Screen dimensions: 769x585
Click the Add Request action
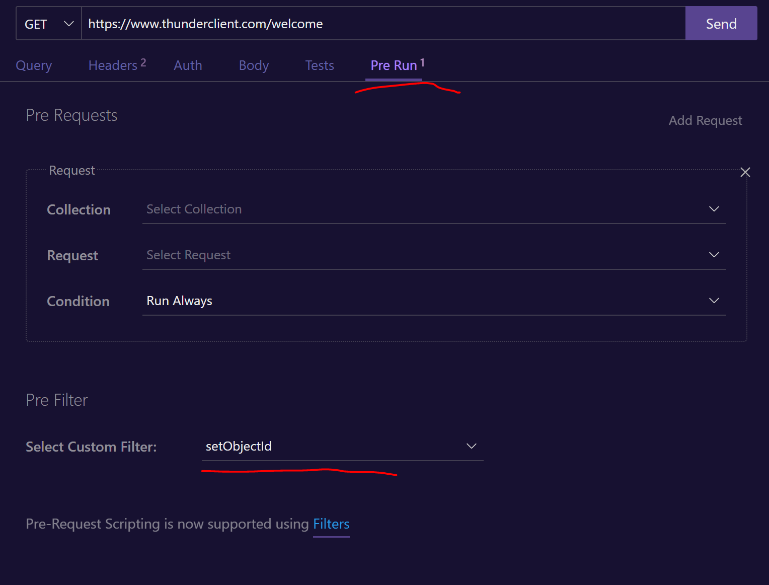705,120
